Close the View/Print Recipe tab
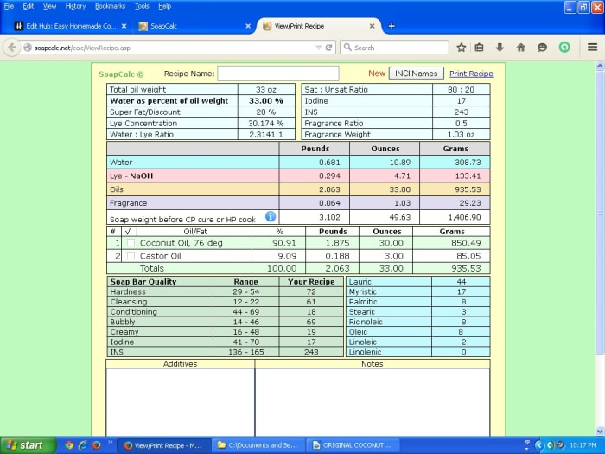This screenshot has width=605, height=454. click(x=372, y=26)
